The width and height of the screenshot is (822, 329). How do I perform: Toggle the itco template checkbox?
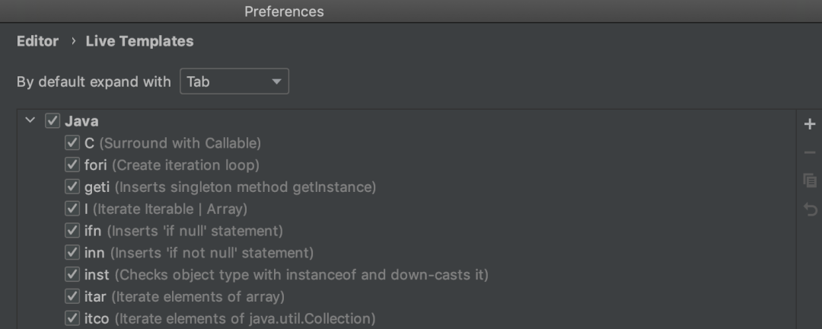pyautogui.click(x=72, y=318)
